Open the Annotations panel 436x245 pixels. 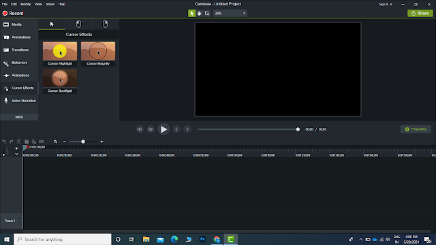(19, 37)
